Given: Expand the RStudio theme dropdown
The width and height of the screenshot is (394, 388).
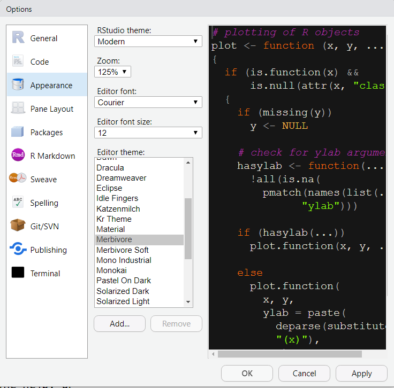Looking at the screenshot, I should (x=148, y=42).
